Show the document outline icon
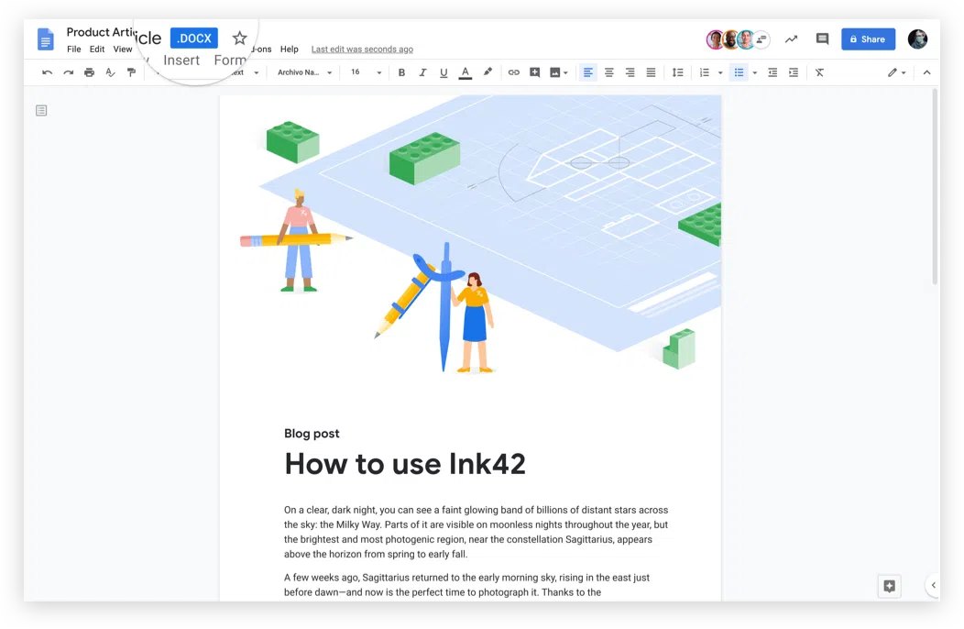This screenshot has width=964, height=629. 41,110
